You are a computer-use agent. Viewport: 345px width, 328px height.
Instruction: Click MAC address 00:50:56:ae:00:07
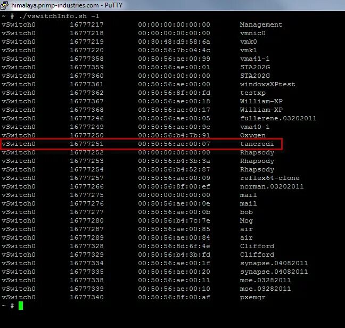[x=174, y=144]
